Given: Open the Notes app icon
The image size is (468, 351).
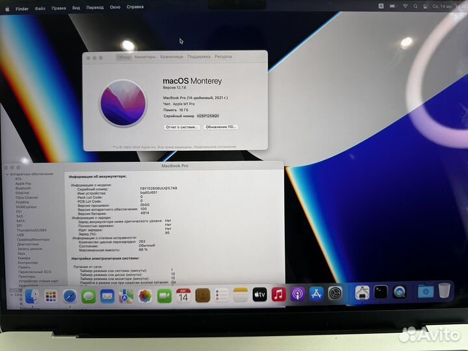Looking at the screenshot, I should 240,295.
